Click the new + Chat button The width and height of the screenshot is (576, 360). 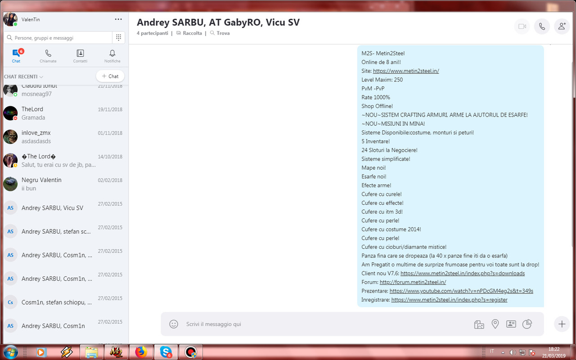110,76
